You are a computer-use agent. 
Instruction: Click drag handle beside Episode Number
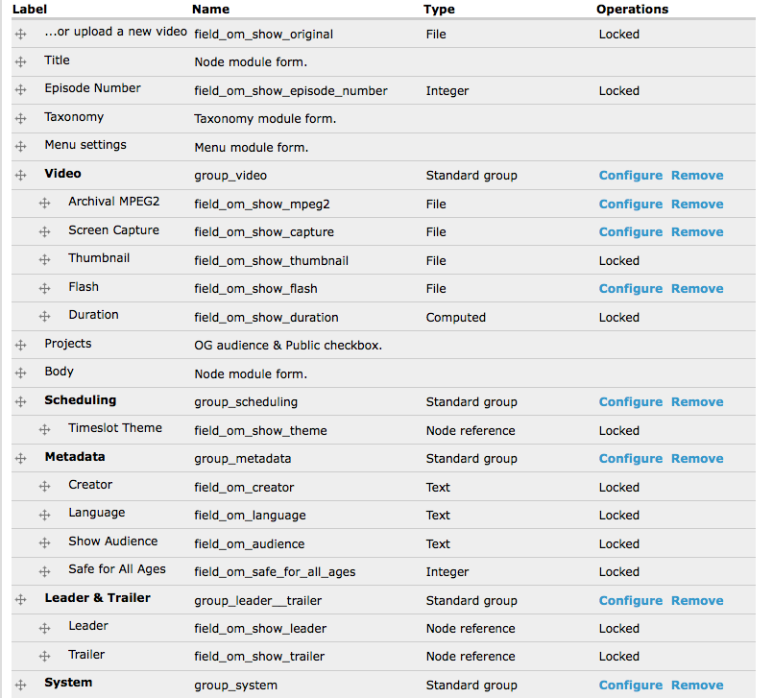click(x=20, y=90)
